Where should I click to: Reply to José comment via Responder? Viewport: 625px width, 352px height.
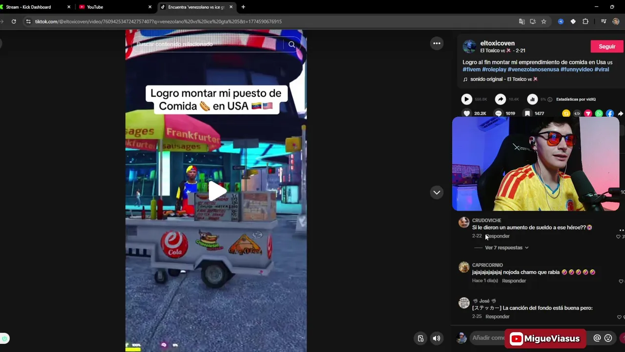(x=498, y=316)
